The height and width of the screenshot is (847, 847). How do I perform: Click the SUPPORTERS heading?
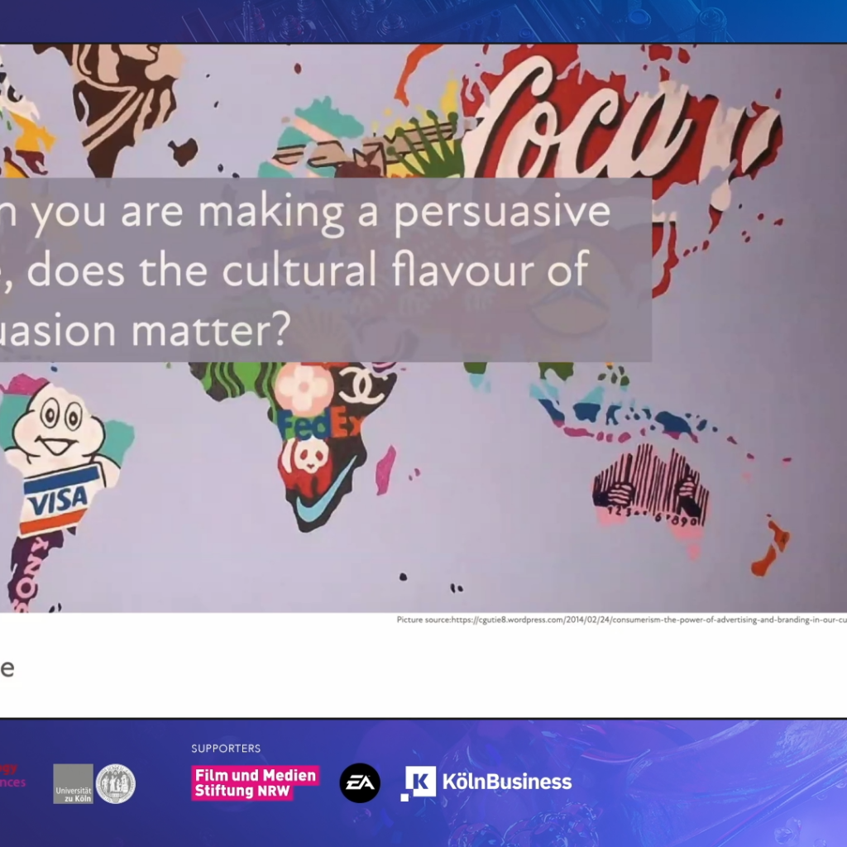tap(226, 748)
